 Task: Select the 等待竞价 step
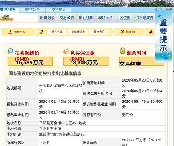[x=99, y=32]
